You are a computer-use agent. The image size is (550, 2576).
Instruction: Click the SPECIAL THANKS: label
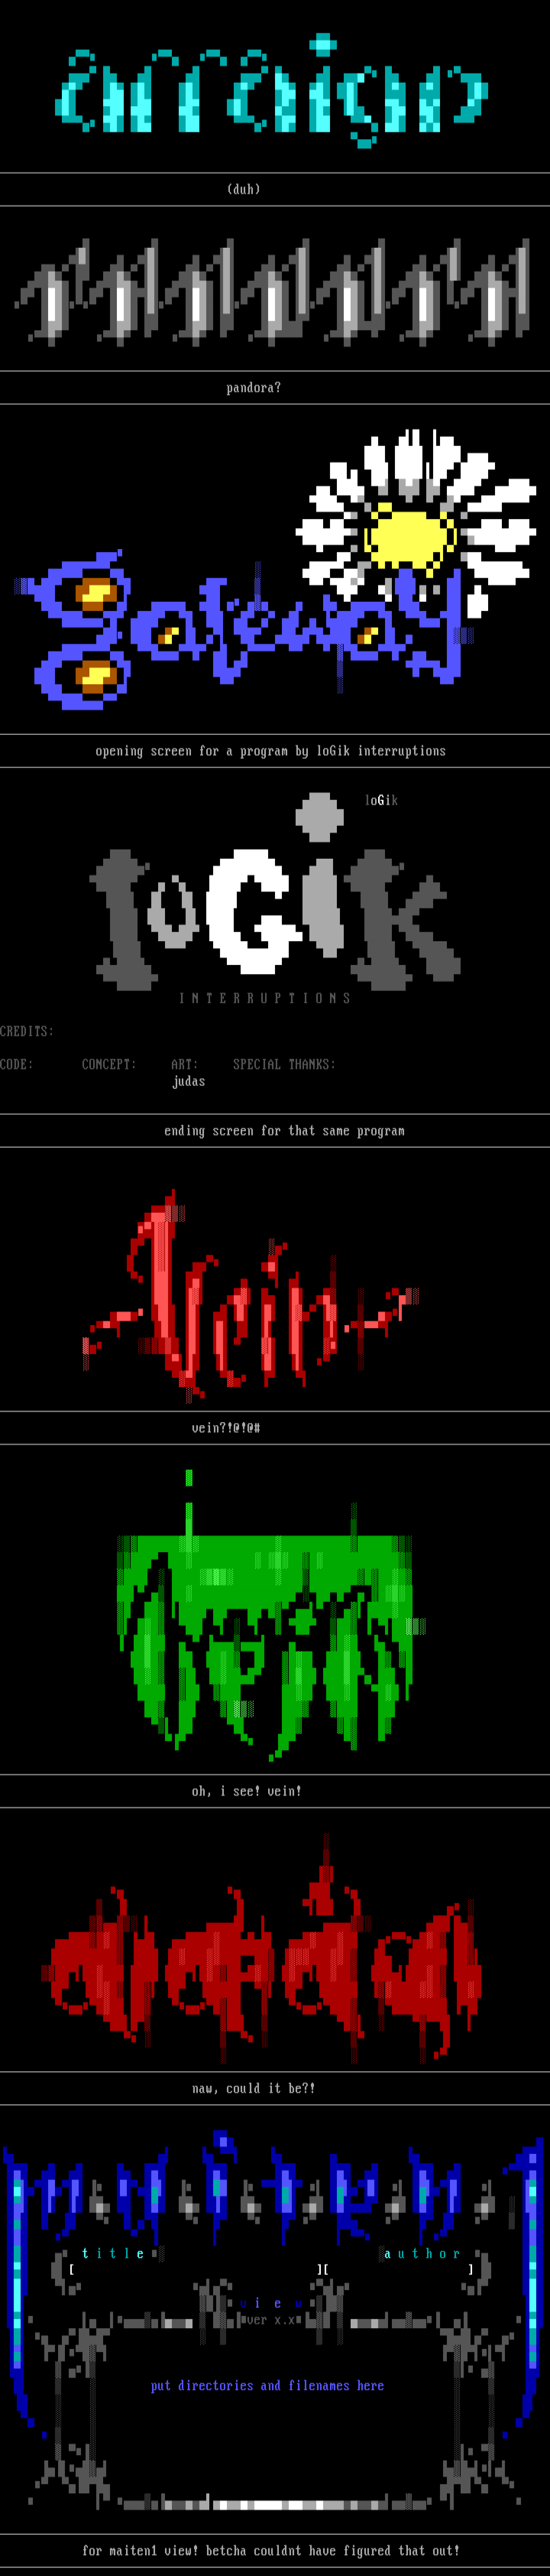pos(283,1064)
